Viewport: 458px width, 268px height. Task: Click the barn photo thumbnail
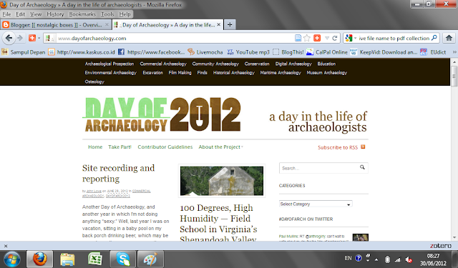pyautogui.click(x=222, y=181)
